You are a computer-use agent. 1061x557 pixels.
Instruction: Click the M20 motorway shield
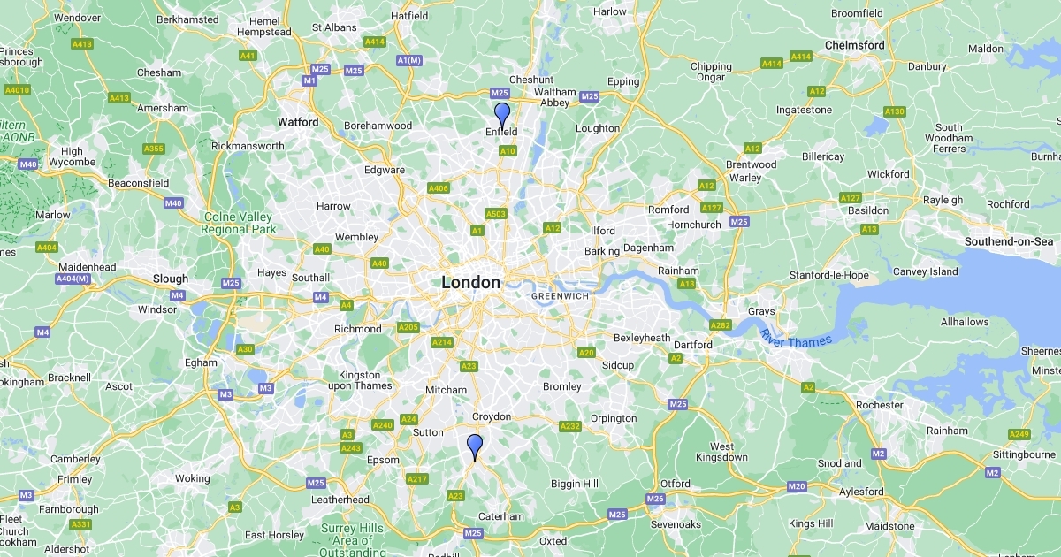[x=797, y=486]
